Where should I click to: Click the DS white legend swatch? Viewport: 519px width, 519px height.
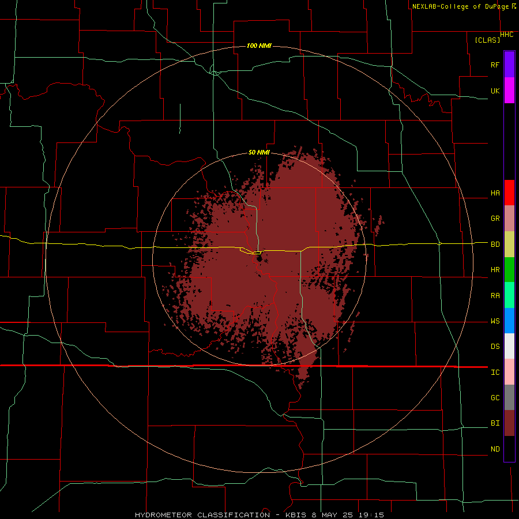point(509,346)
